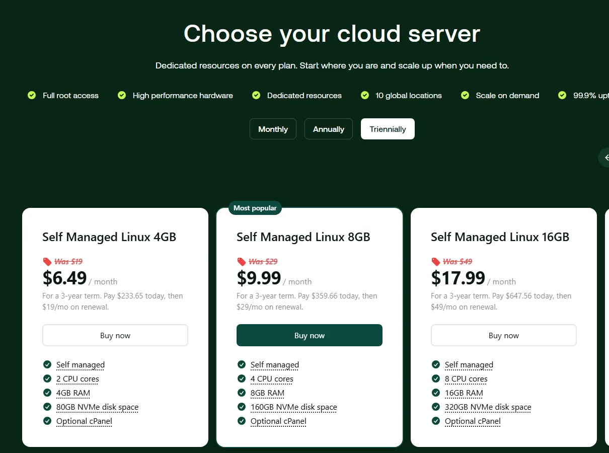Click the 8GB RAM feature term
This screenshot has width=609, height=453.
(267, 393)
